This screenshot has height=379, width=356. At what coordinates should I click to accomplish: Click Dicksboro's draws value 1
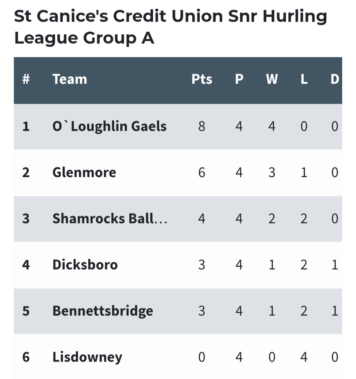pos(335,265)
